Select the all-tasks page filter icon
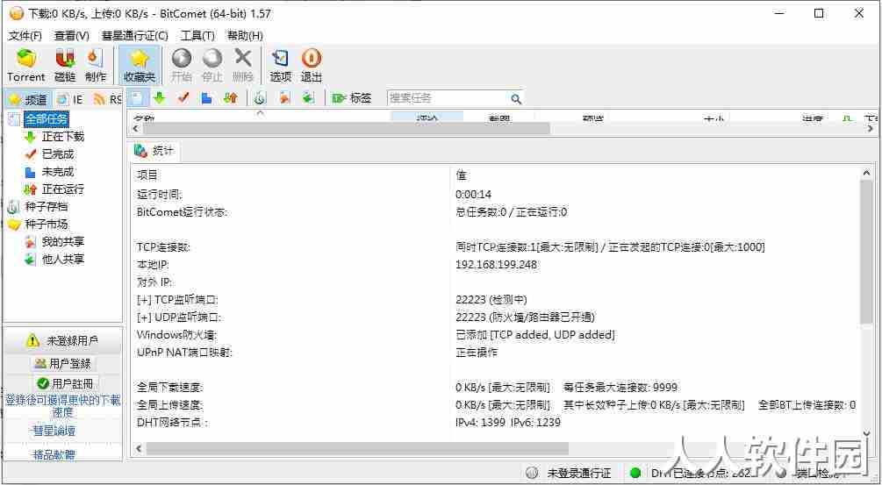This screenshot has height=485, width=882. (137, 98)
